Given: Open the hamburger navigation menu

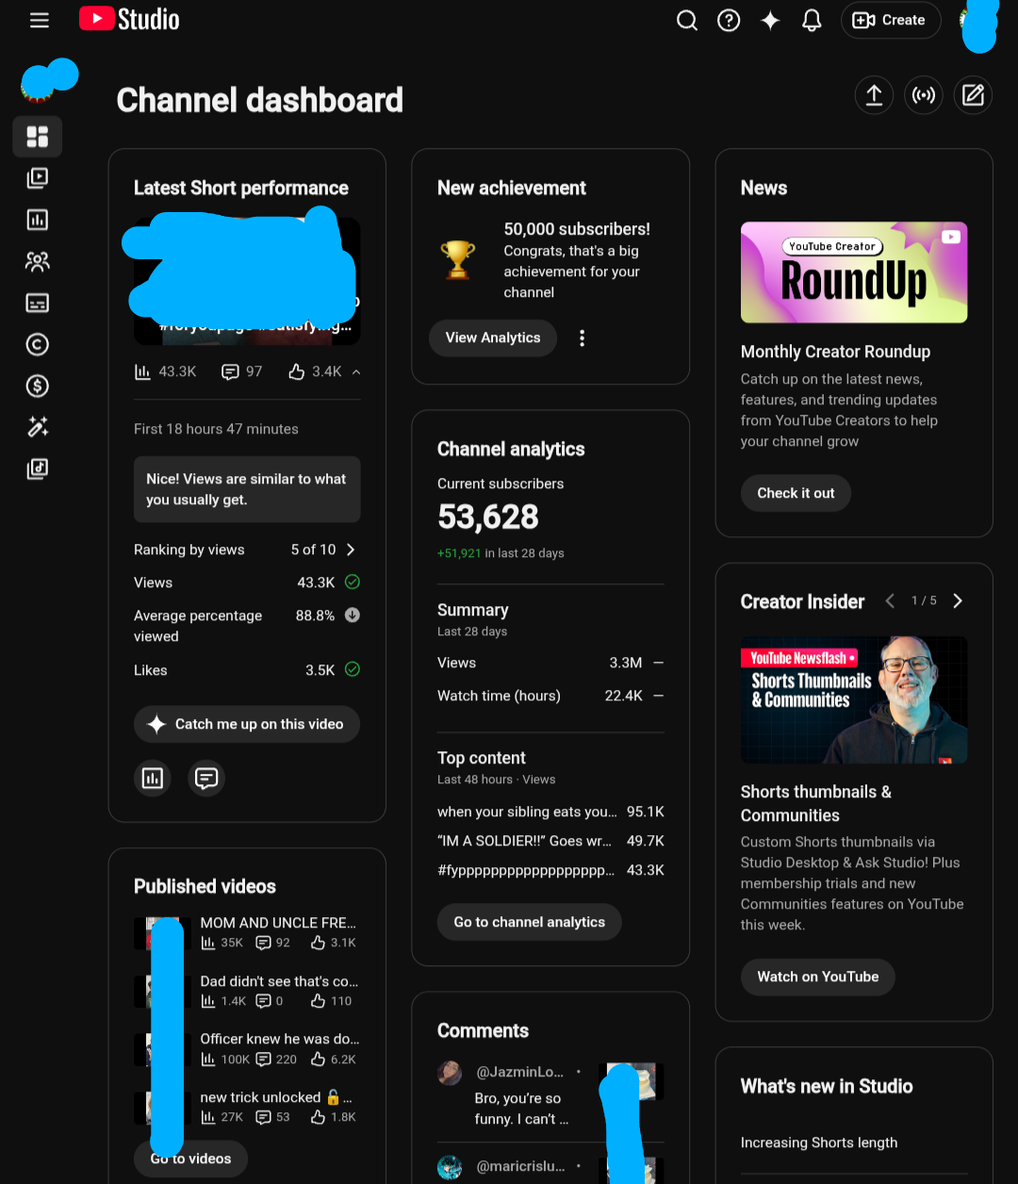Looking at the screenshot, I should coord(40,20).
